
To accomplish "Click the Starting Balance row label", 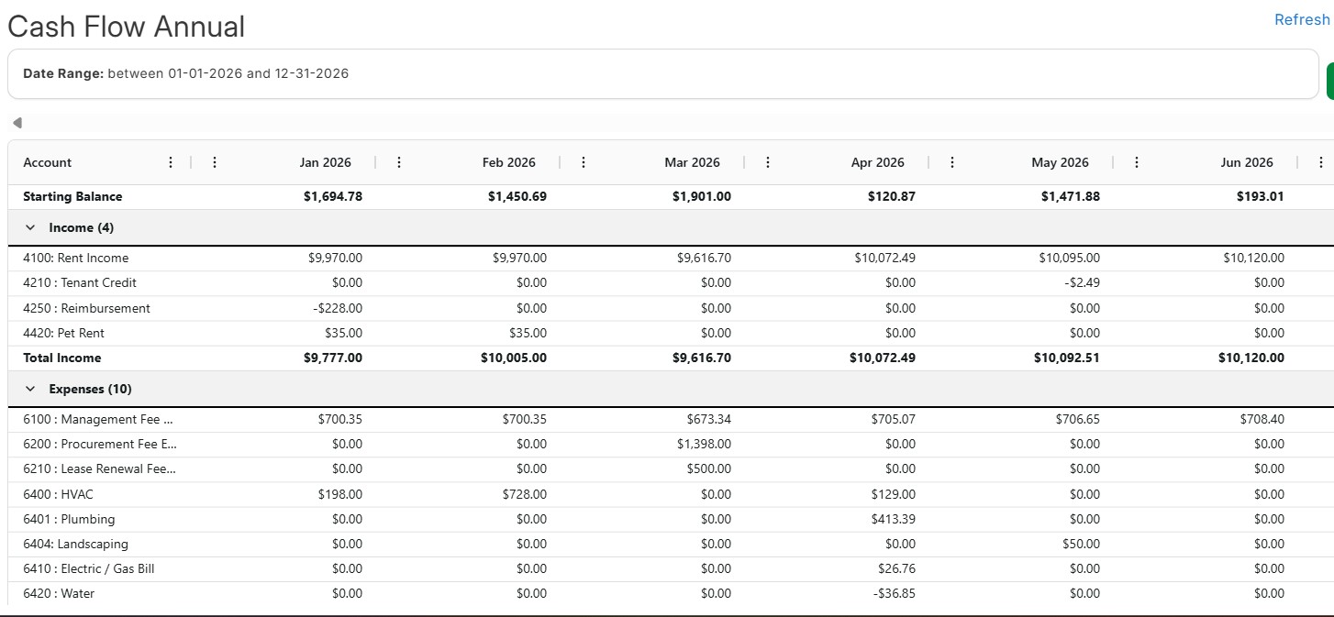I will pos(72,196).
